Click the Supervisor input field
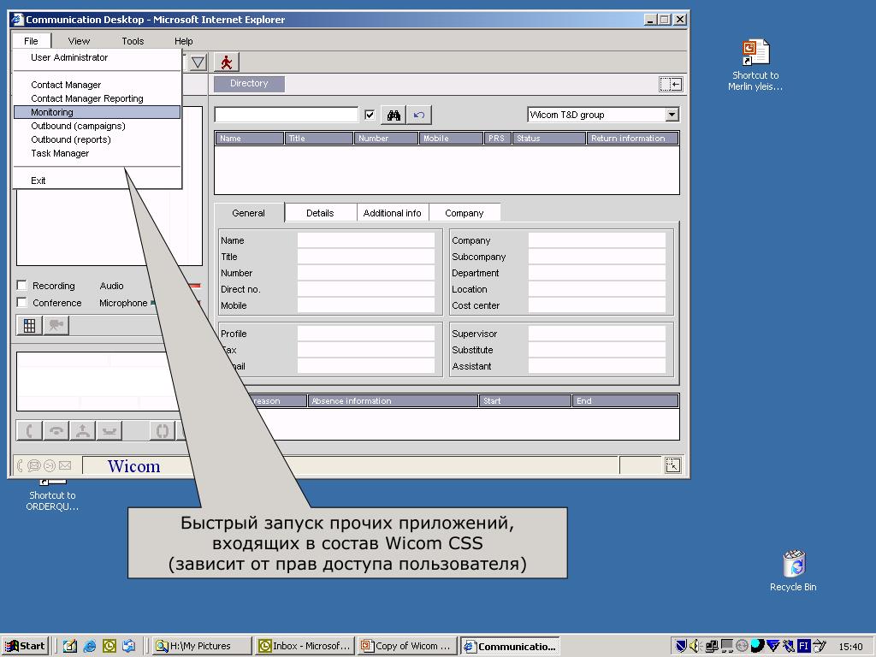 pyautogui.click(x=596, y=334)
